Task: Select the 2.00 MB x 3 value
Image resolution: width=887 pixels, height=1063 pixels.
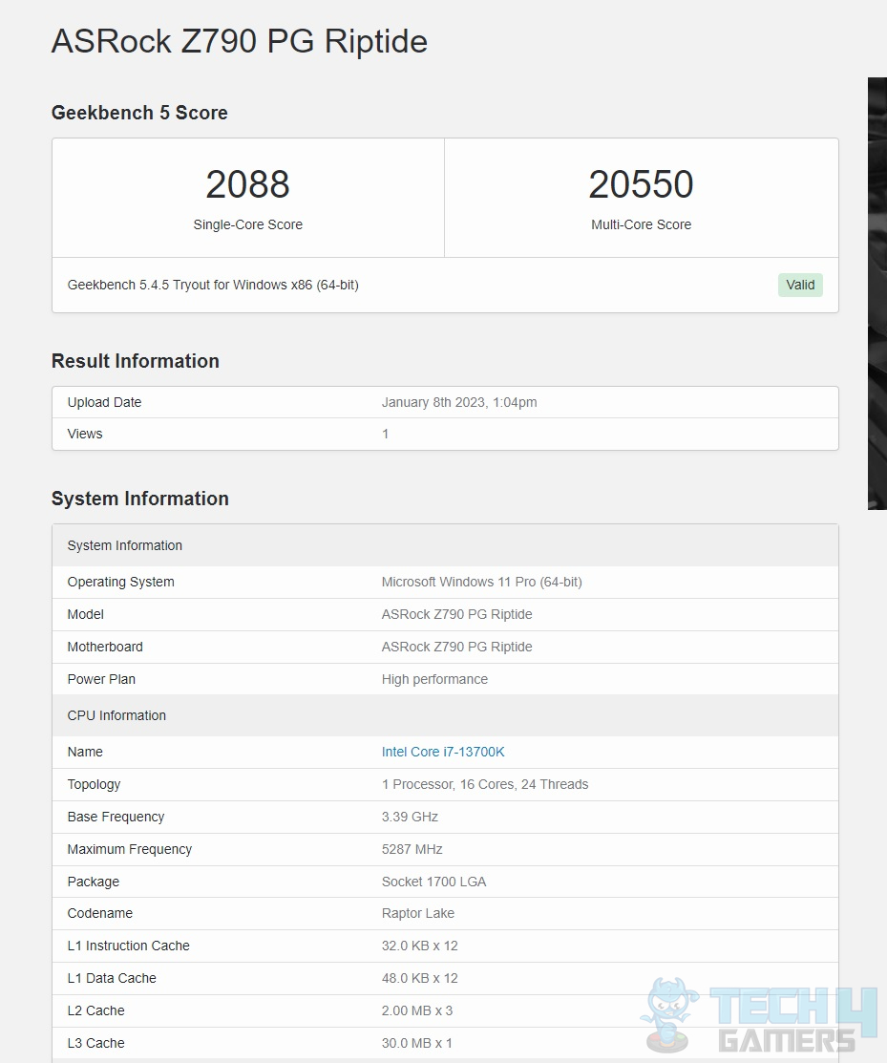Action: point(416,1010)
